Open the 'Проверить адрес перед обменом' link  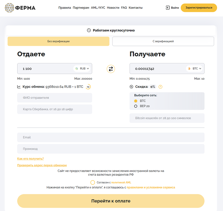[x=42, y=165]
